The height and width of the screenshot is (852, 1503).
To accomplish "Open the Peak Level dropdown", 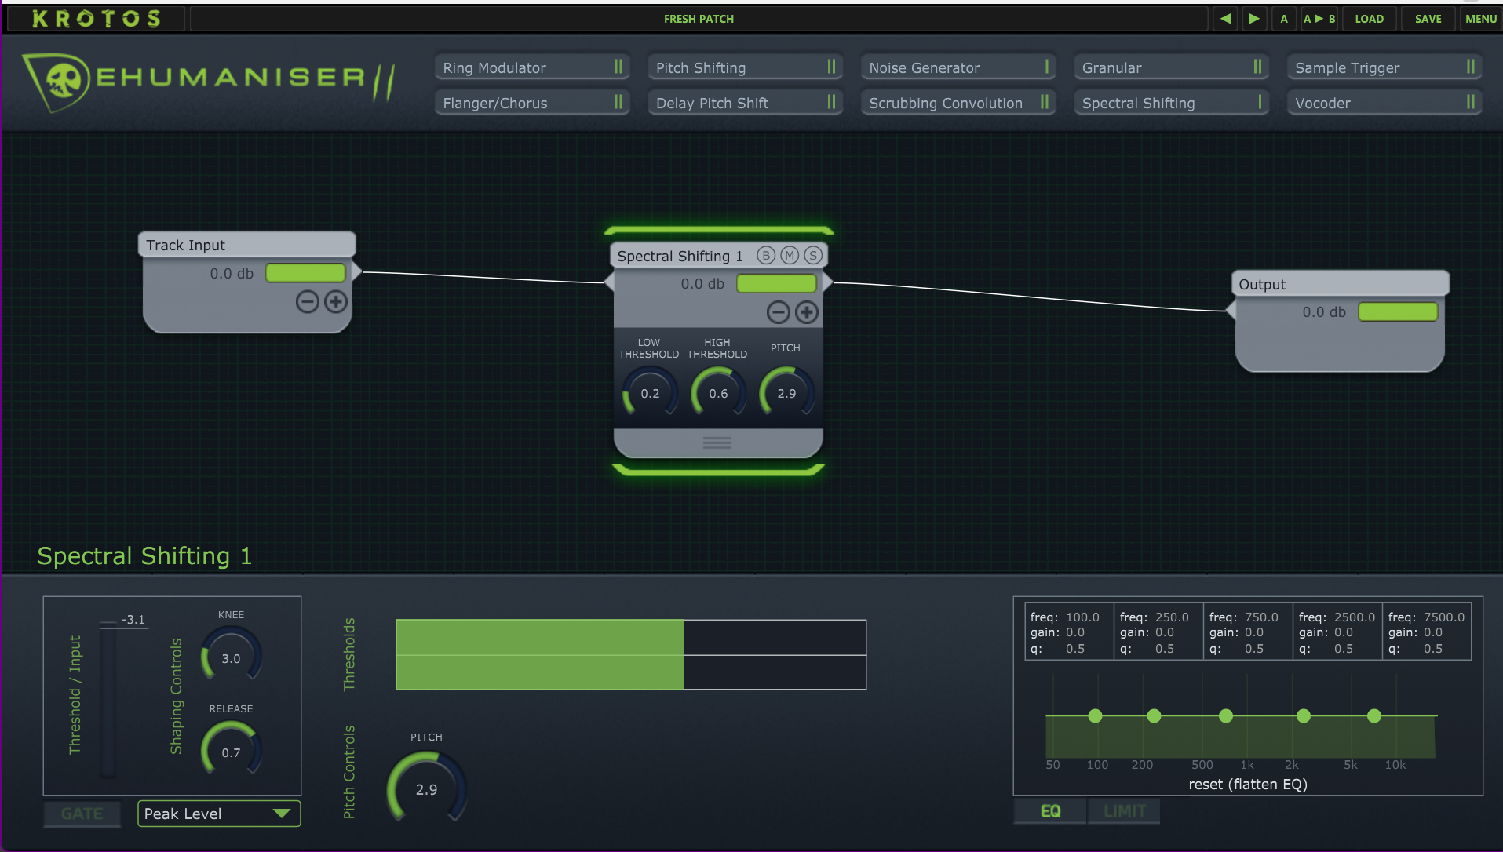I will [219, 814].
